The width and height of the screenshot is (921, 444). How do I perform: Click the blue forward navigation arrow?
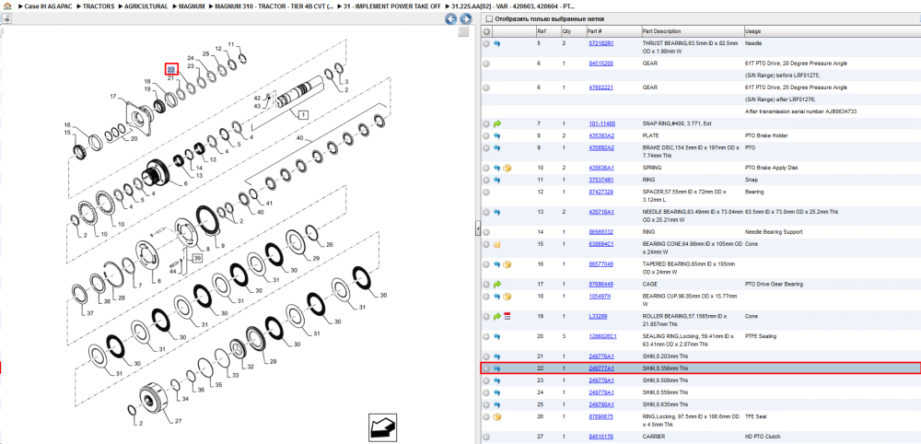[464, 18]
